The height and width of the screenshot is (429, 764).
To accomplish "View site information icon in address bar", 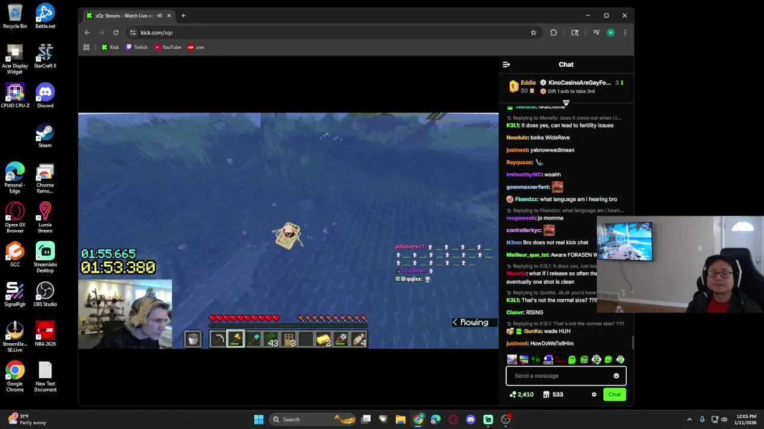I will [x=133, y=33].
